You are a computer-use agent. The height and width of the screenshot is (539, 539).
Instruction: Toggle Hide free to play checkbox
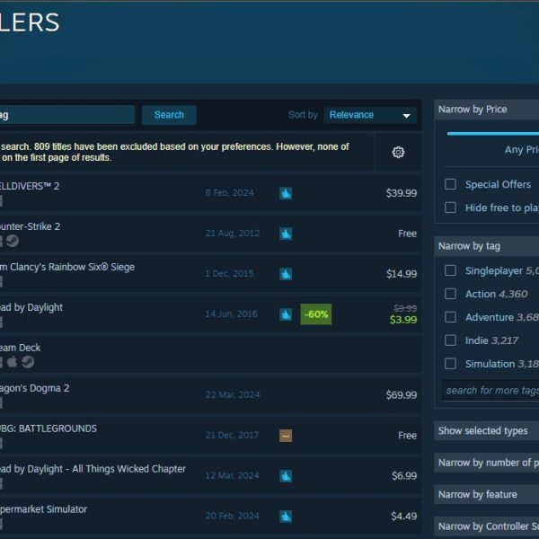click(x=450, y=208)
